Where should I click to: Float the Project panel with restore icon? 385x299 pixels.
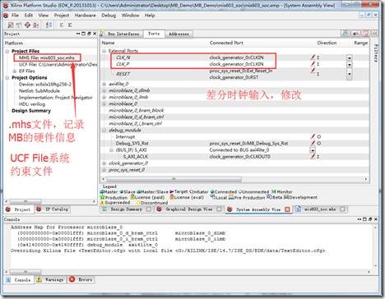(89, 34)
